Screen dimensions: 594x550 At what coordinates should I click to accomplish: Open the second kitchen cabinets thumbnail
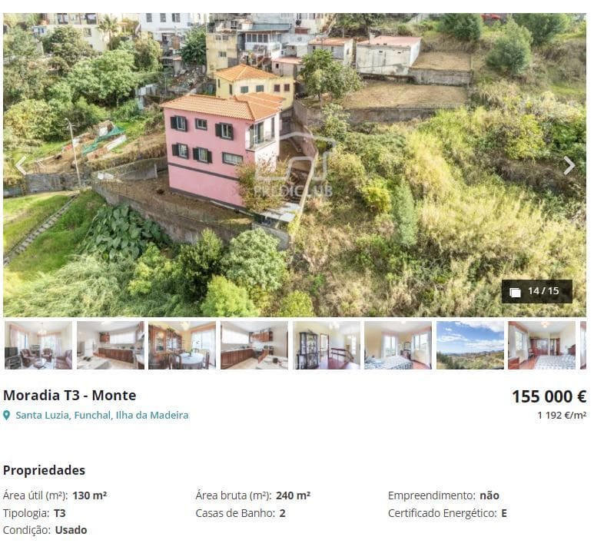(x=254, y=345)
